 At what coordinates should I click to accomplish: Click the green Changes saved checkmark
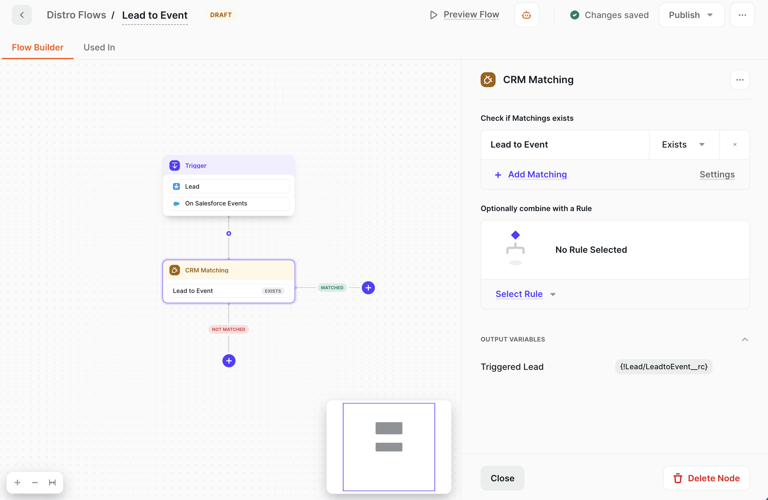(575, 15)
